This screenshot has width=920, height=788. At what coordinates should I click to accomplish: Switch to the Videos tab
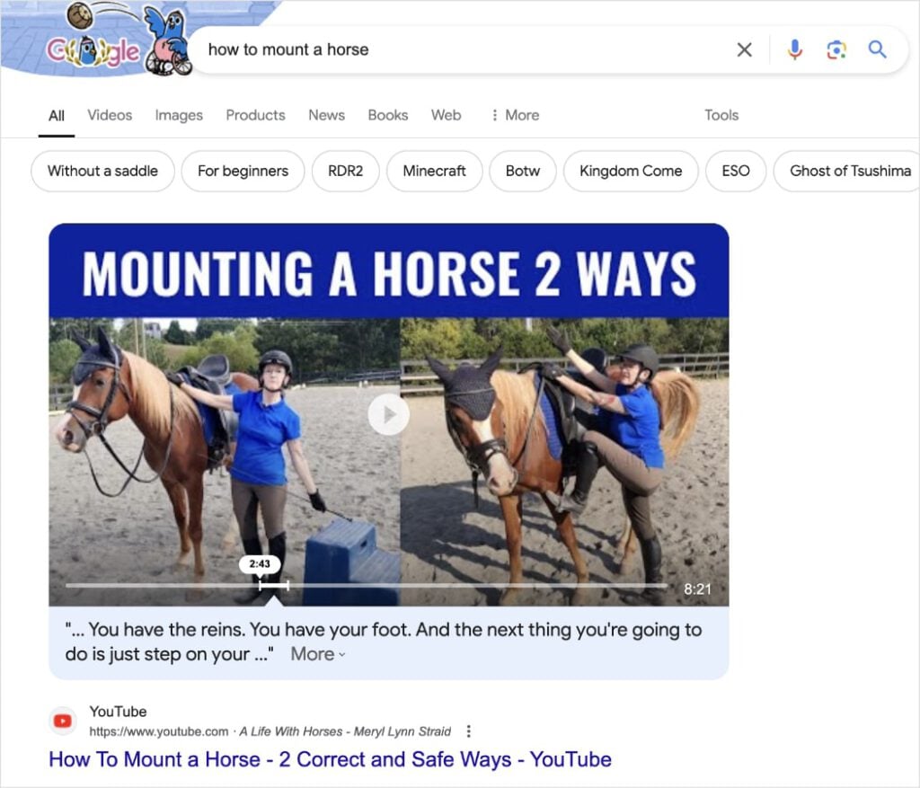(x=109, y=115)
